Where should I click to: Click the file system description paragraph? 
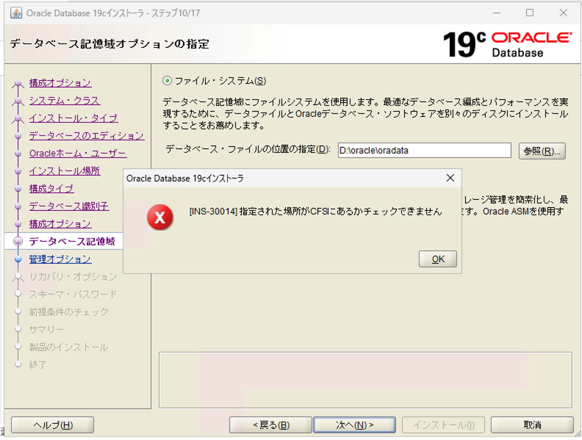click(365, 113)
